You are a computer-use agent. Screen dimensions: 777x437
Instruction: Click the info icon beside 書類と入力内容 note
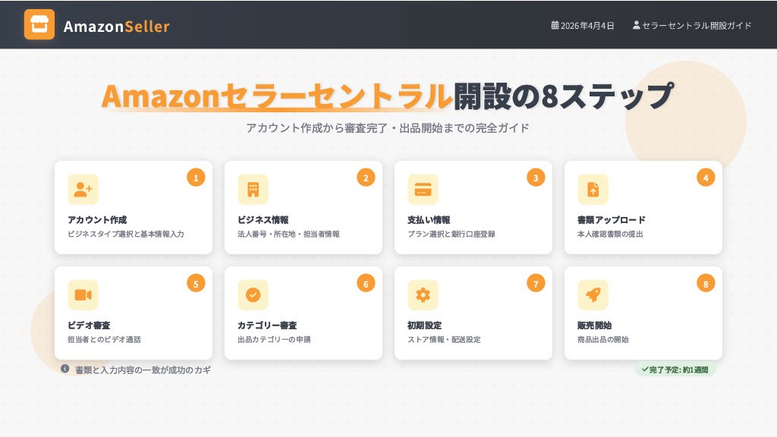pos(65,369)
